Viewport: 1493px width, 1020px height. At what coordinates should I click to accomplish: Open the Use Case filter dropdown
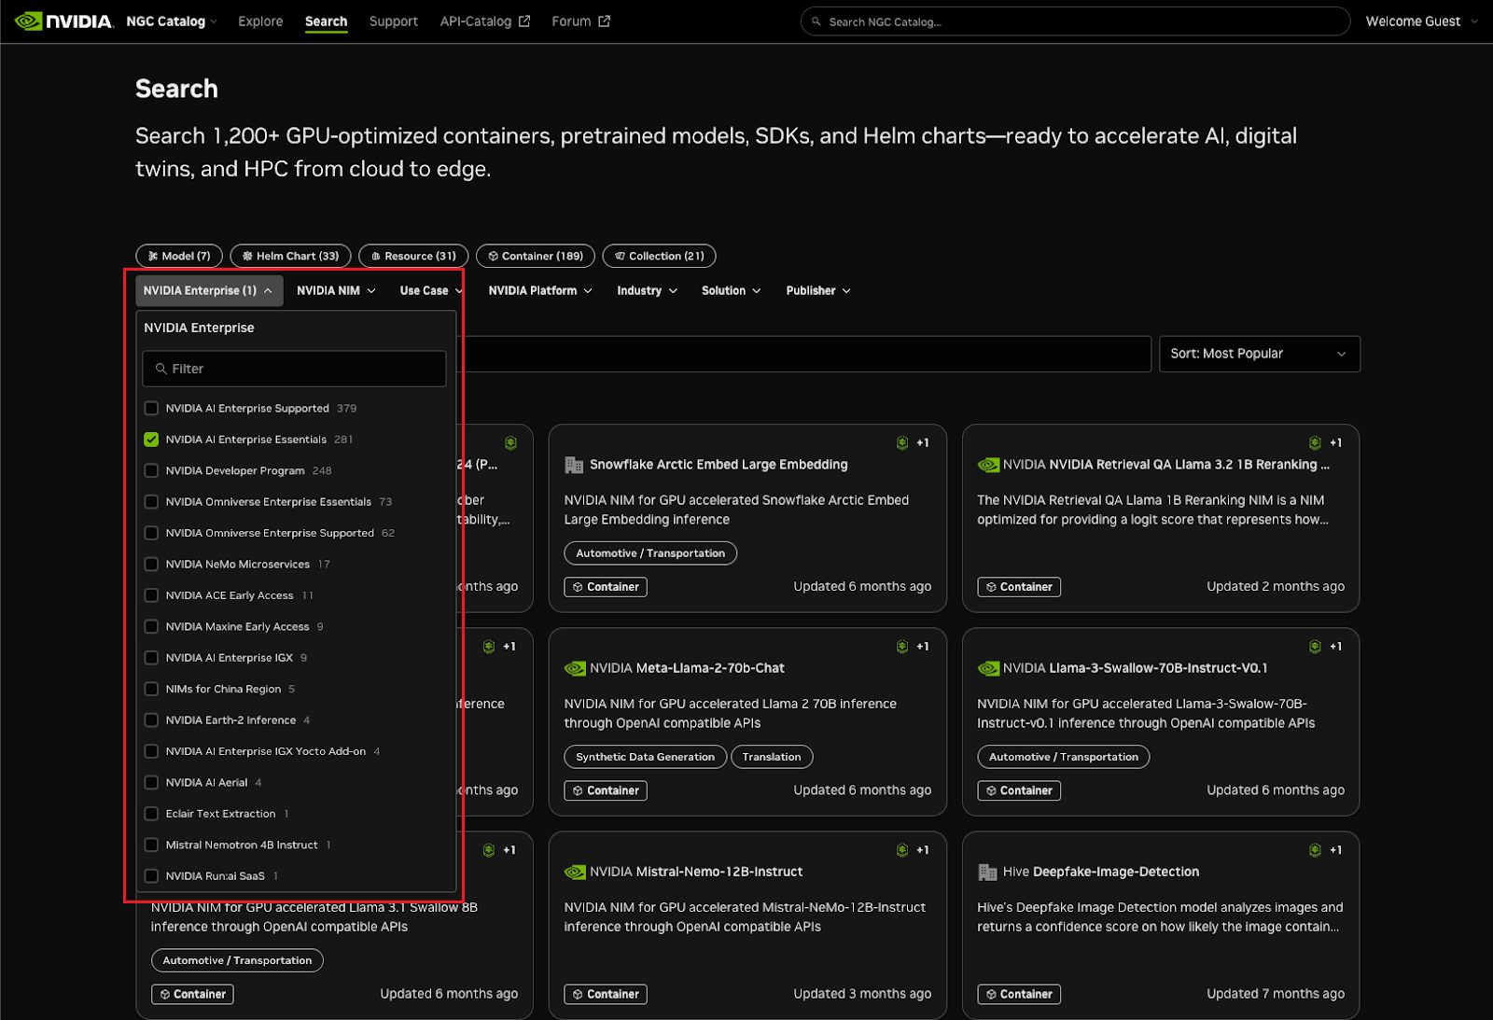pyautogui.click(x=431, y=291)
